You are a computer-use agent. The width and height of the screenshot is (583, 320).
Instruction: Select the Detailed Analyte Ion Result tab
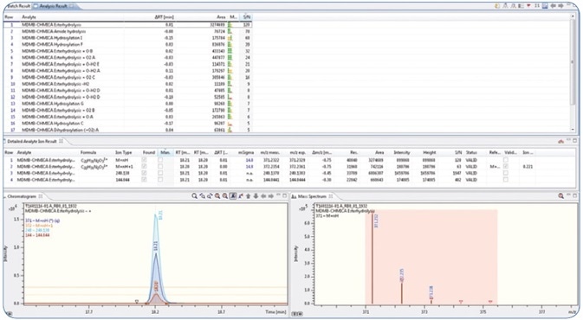[x=33, y=141]
